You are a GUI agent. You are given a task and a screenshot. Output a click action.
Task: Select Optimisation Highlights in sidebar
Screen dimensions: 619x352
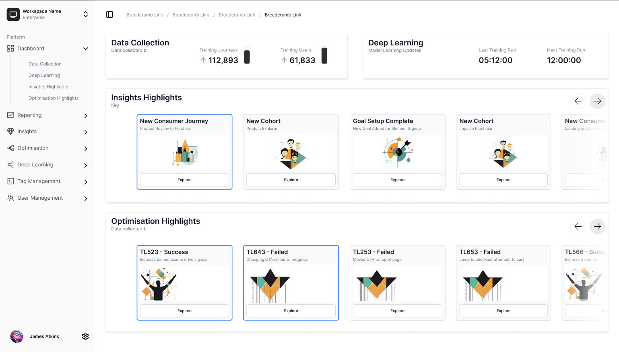coord(54,98)
